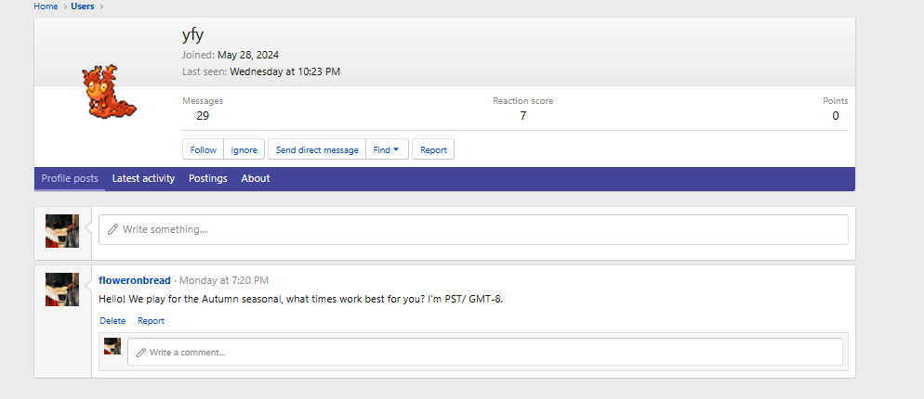Report the floweronbread profile post
This screenshot has height=399, width=924.
coord(151,321)
